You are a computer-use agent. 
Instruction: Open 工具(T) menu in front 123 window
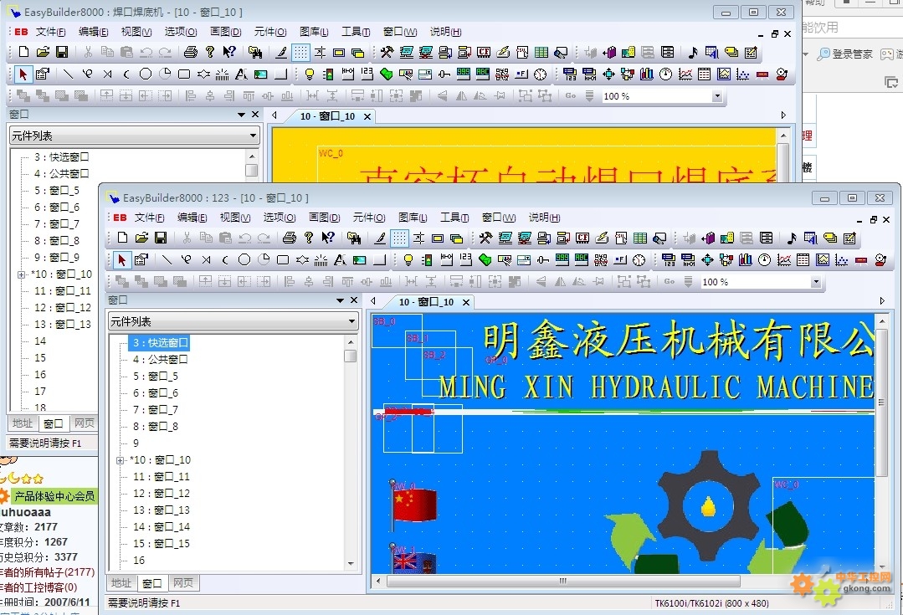(454, 217)
